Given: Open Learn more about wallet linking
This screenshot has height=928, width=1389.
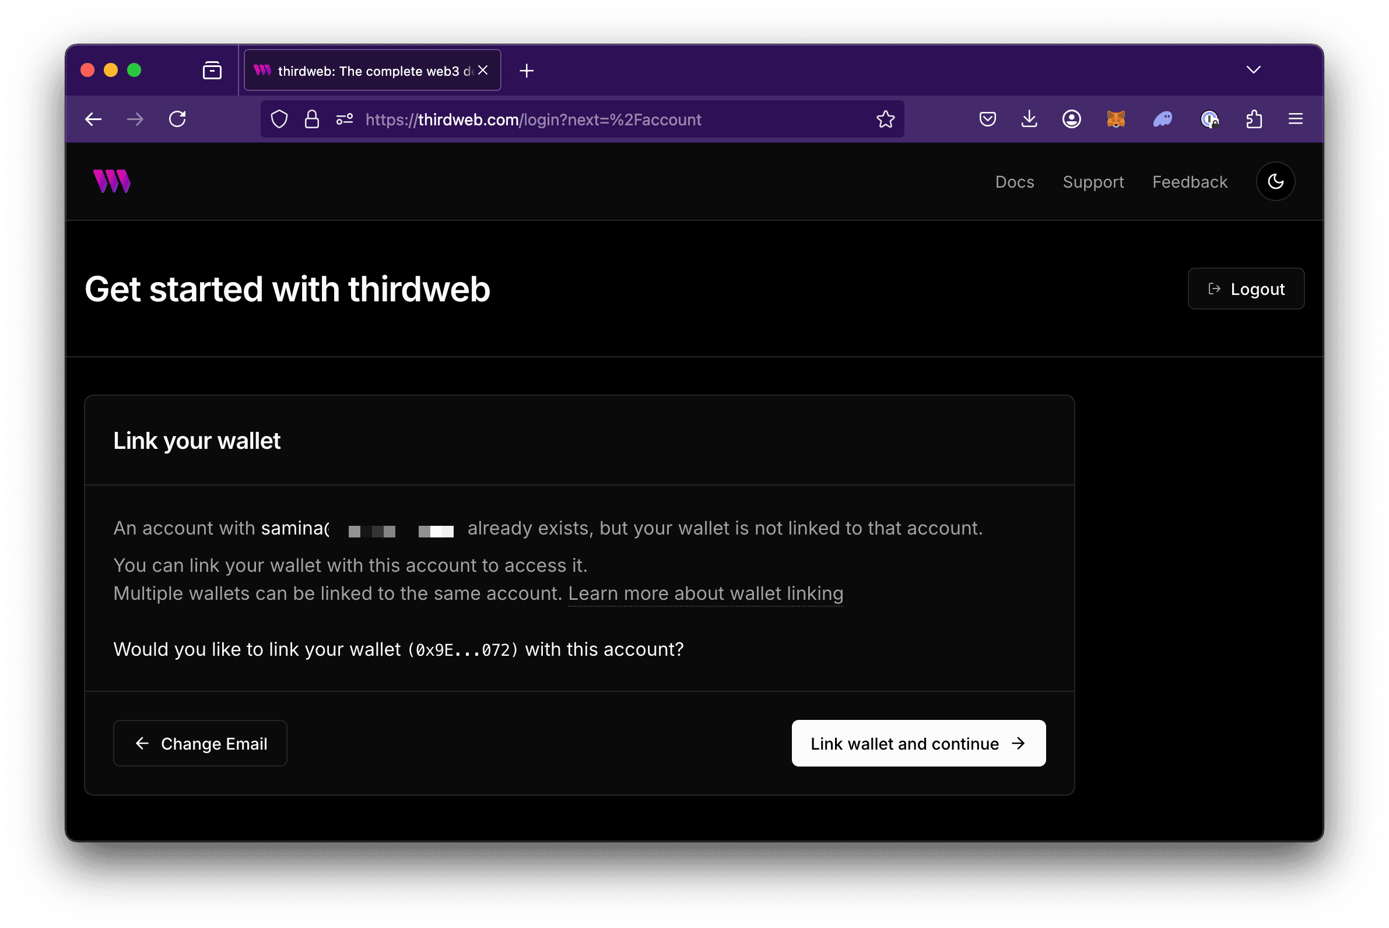Looking at the screenshot, I should pyautogui.click(x=705, y=593).
